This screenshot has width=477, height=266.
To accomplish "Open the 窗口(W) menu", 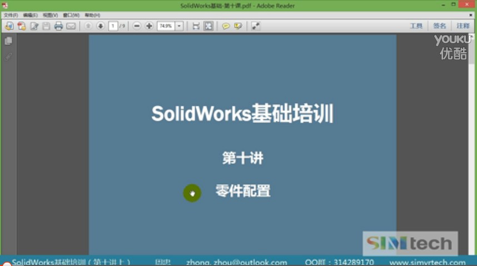I will pyautogui.click(x=71, y=15).
